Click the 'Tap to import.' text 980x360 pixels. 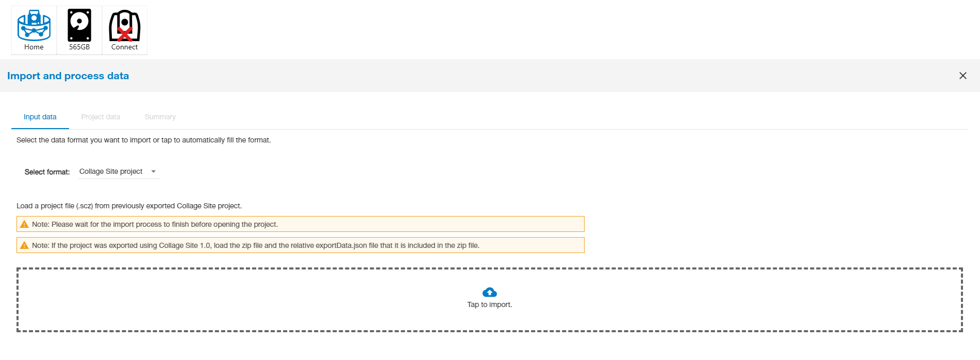click(489, 304)
